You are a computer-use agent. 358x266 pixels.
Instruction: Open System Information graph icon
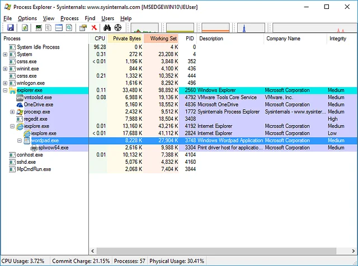(39, 28)
